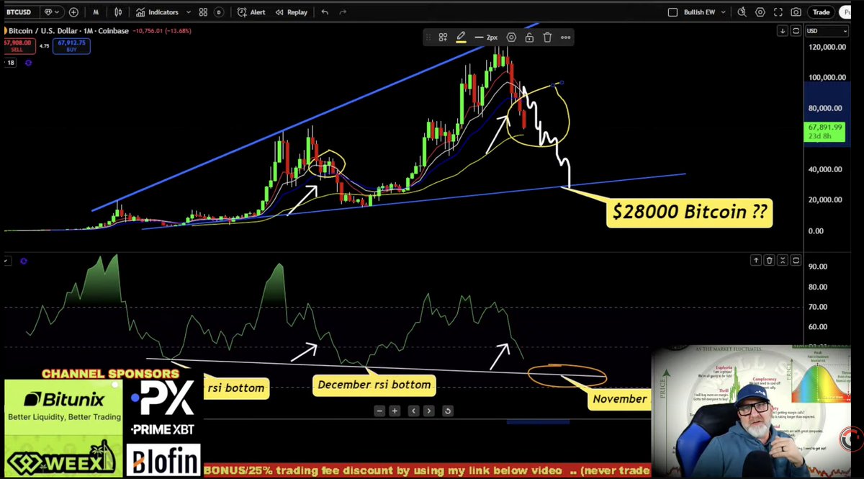
Task: Click the 70.00 RSI axis label
Action: [818, 307]
